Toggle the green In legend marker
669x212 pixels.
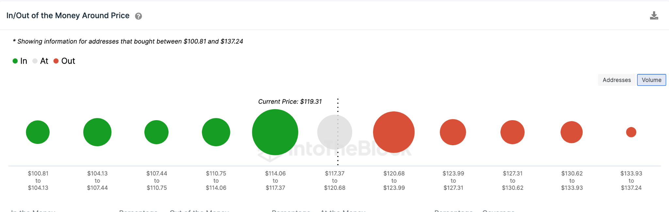pyautogui.click(x=15, y=61)
